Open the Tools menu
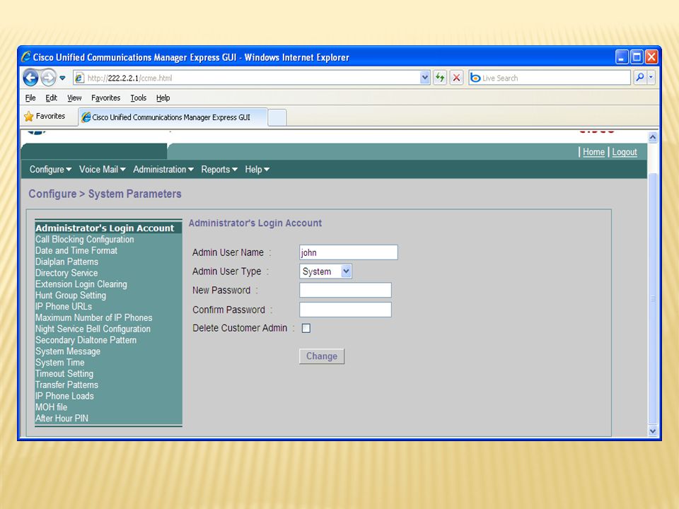Screen dimensions: 679x509 139,98
